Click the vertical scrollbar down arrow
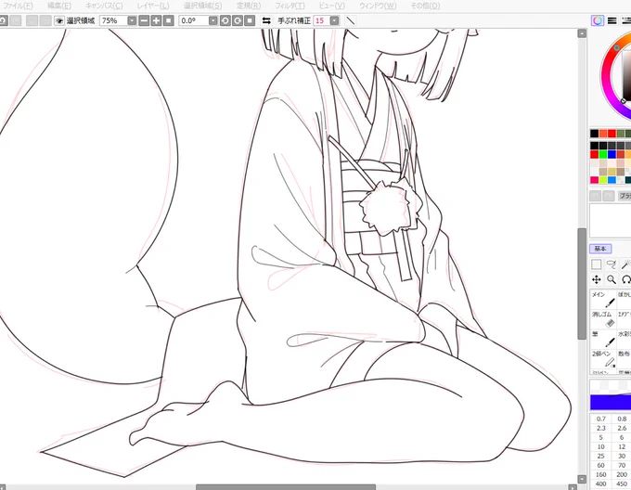Viewport: 631px width, 490px height. coord(582,479)
